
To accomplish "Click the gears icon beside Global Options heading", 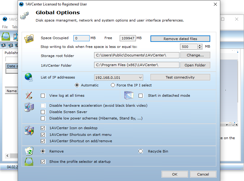I will (x=24, y=15).
